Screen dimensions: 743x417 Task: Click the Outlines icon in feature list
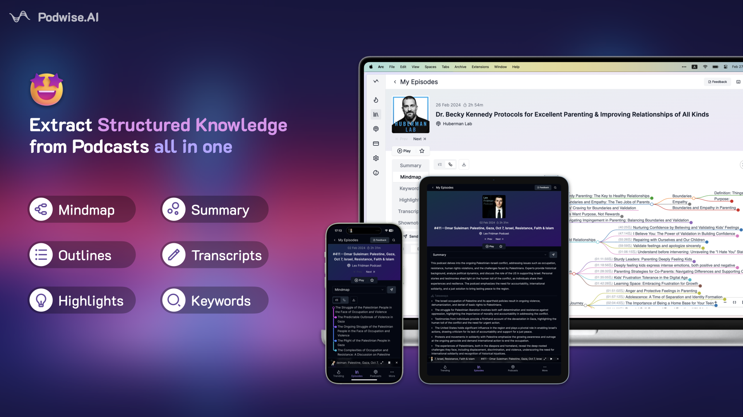pos(41,255)
